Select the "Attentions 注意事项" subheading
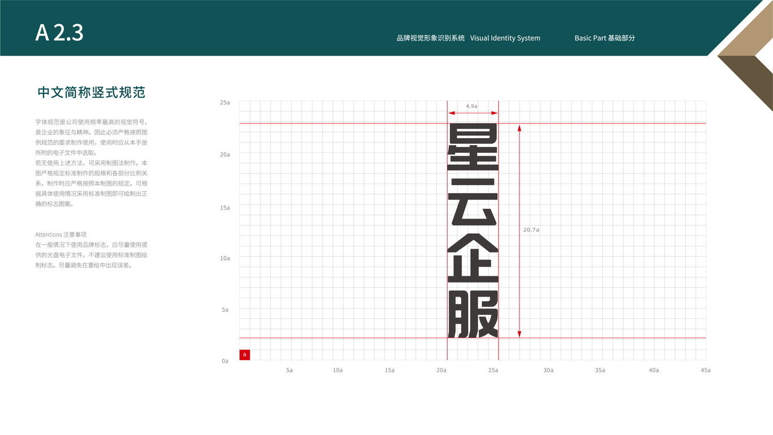The height and width of the screenshot is (435, 773). [x=61, y=234]
